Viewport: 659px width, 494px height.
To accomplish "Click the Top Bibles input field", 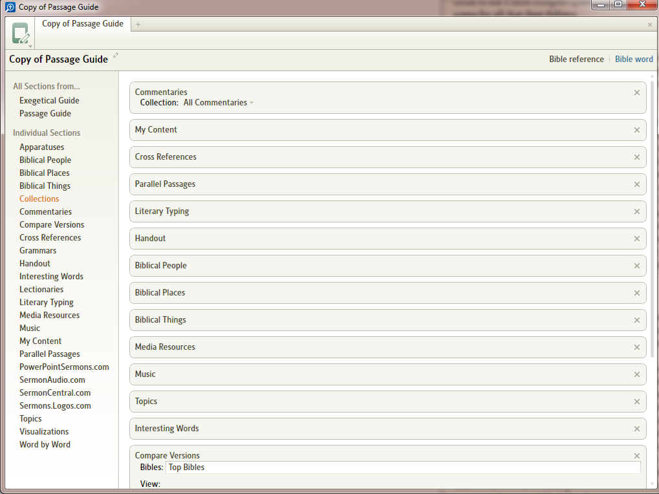I will [403, 467].
